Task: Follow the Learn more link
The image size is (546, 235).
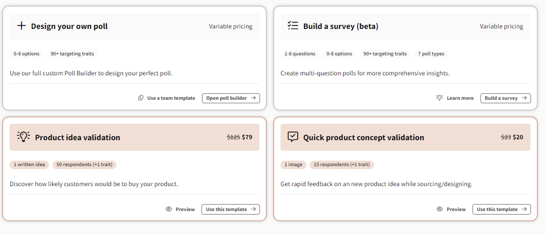Action: (x=460, y=98)
